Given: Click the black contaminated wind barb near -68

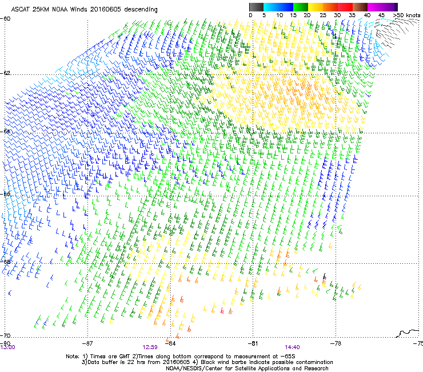Looking at the screenshot, I should tap(325, 276).
